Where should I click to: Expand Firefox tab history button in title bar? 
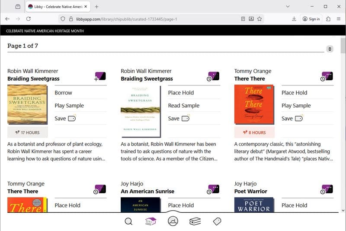click(18, 7)
